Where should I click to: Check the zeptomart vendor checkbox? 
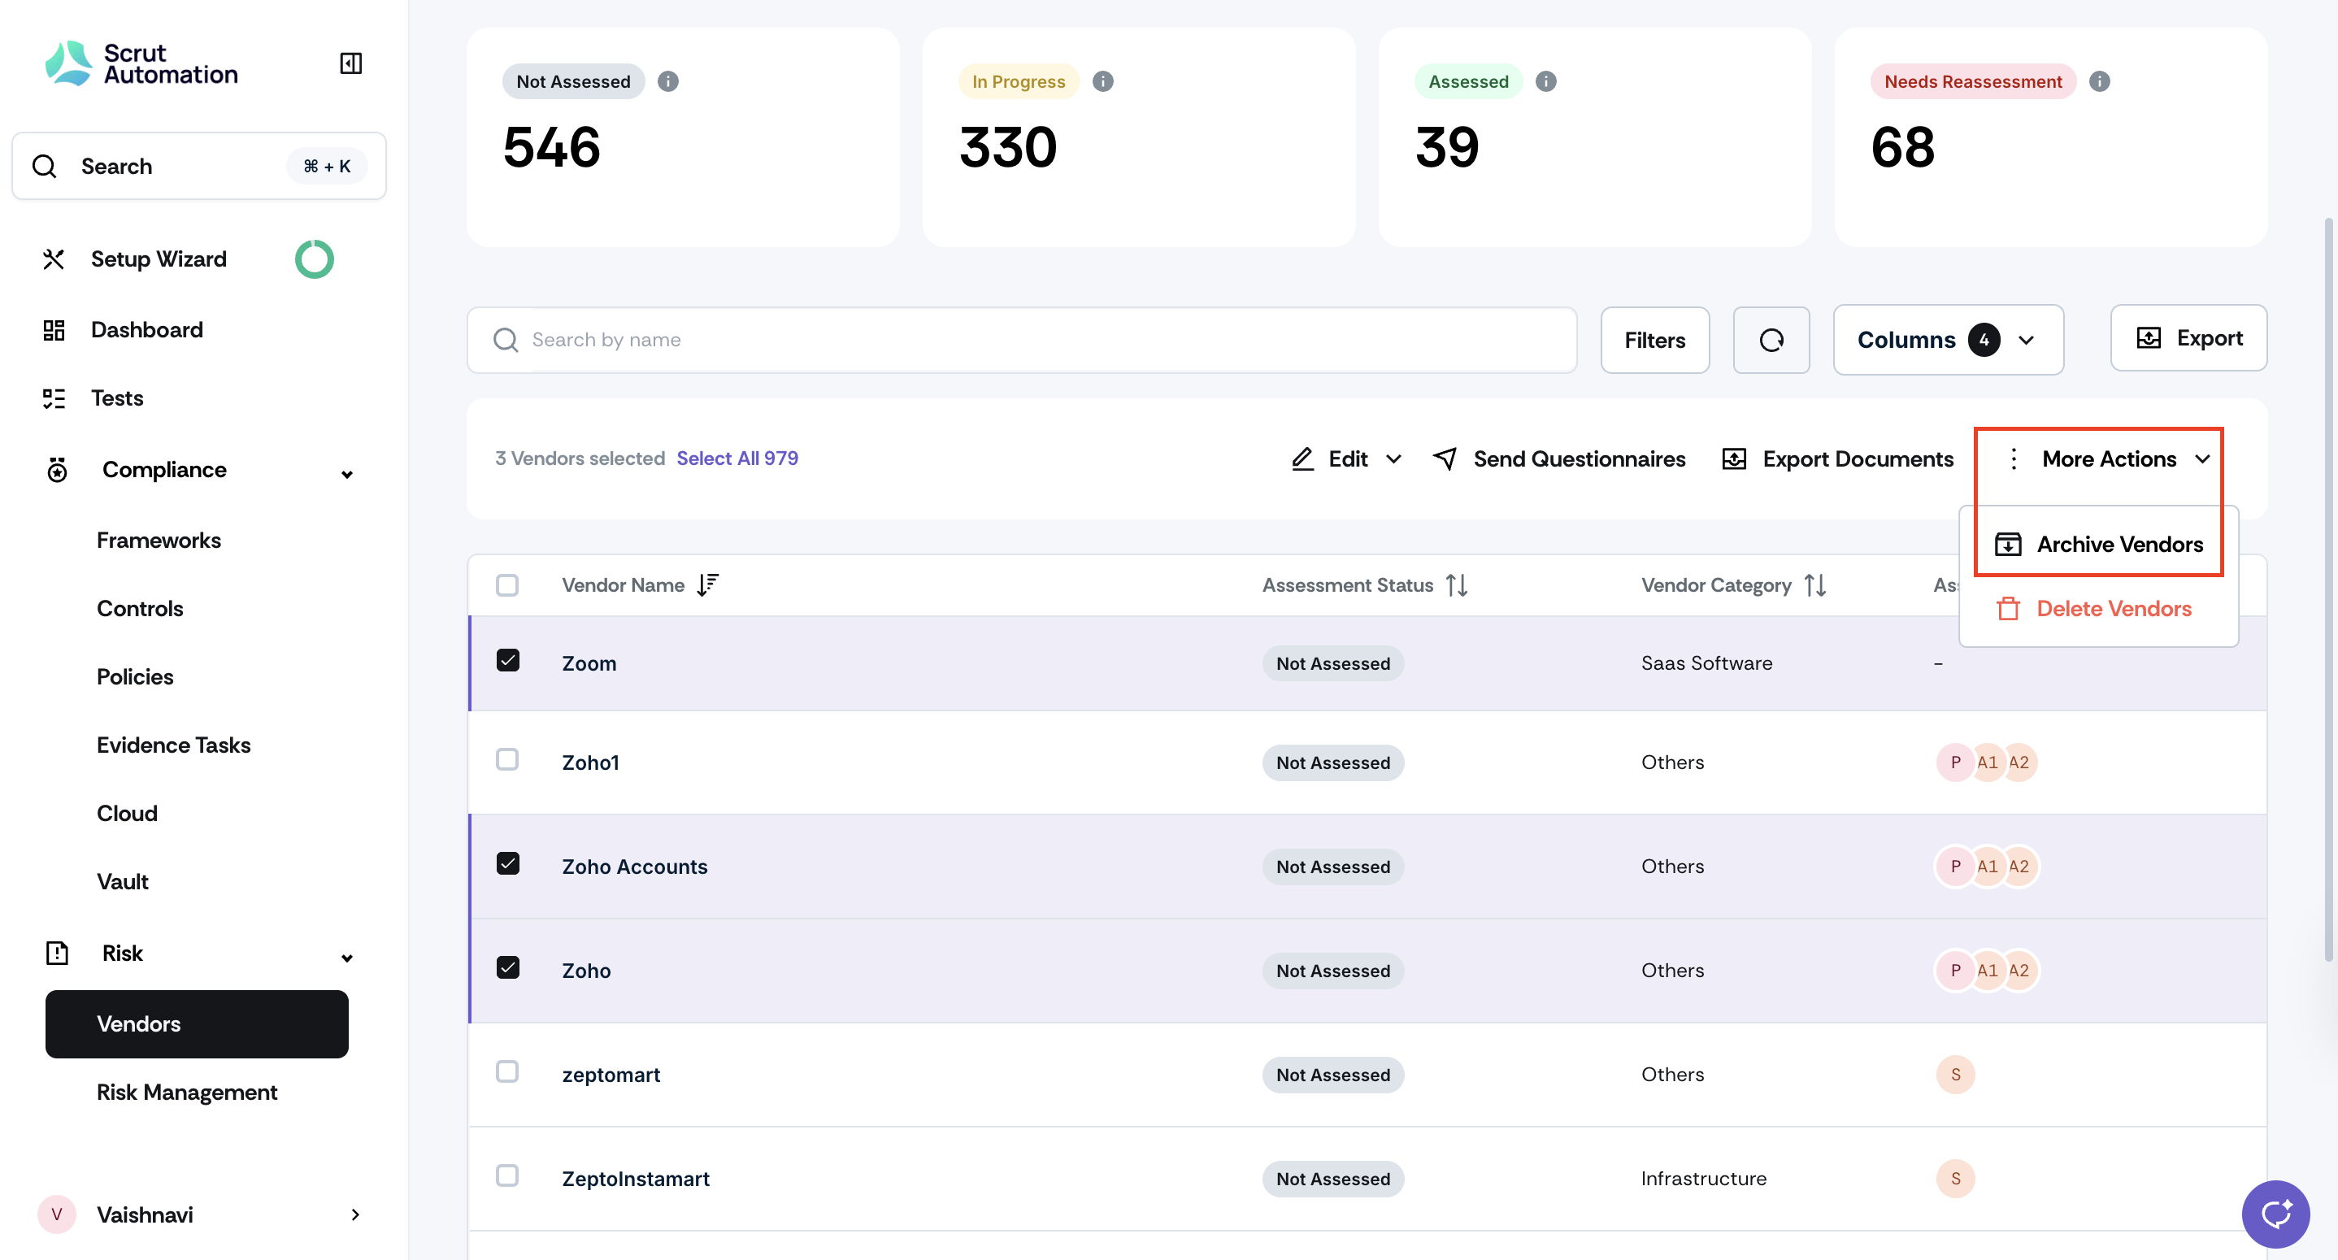tap(507, 1071)
